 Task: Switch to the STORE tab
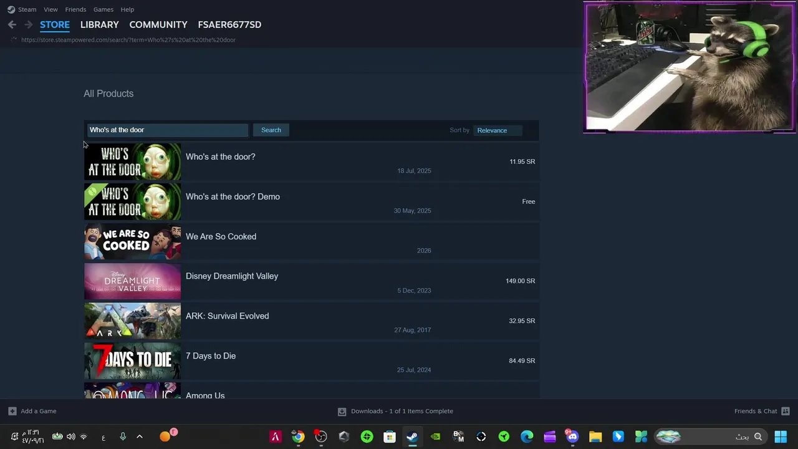click(x=55, y=24)
